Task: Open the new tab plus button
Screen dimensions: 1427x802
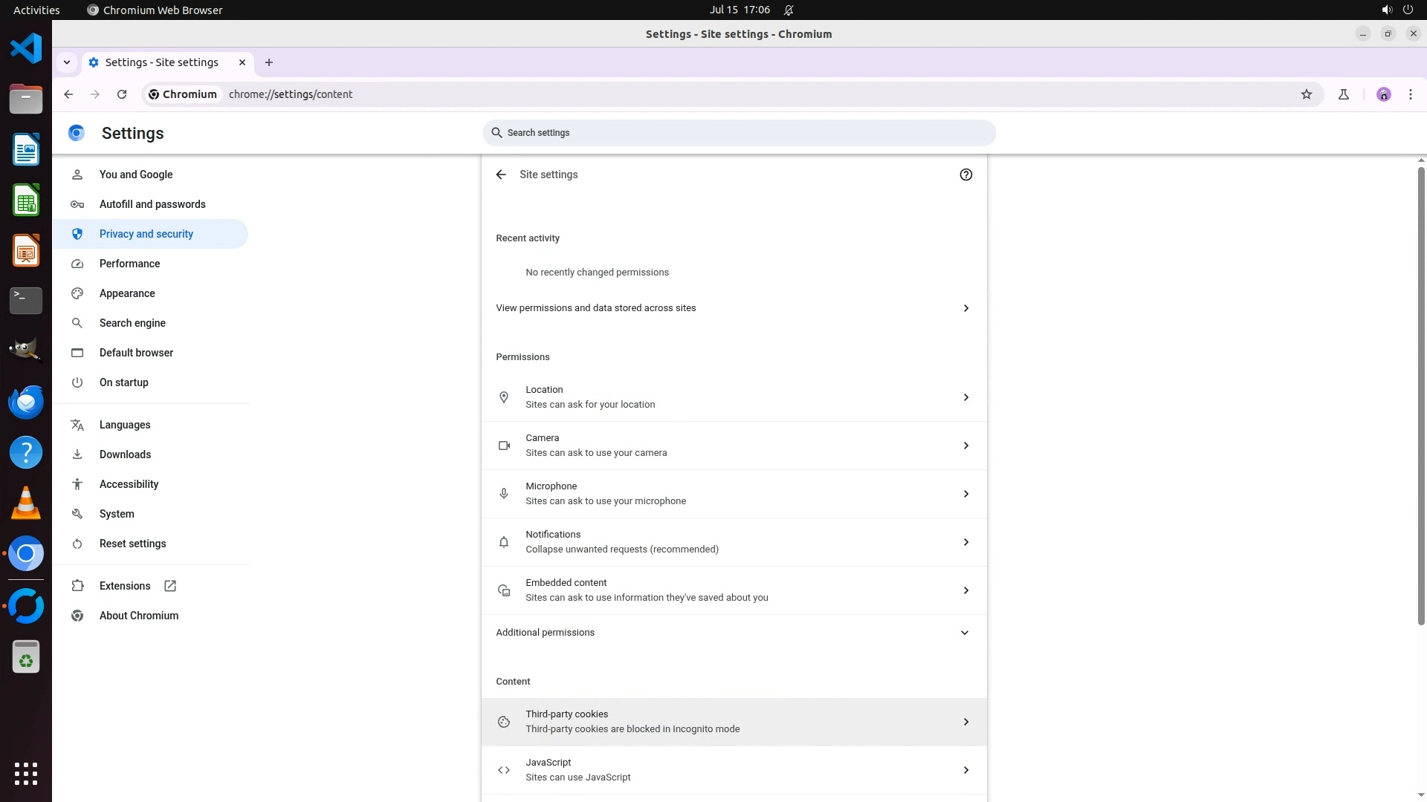Action: click(269, 62)
